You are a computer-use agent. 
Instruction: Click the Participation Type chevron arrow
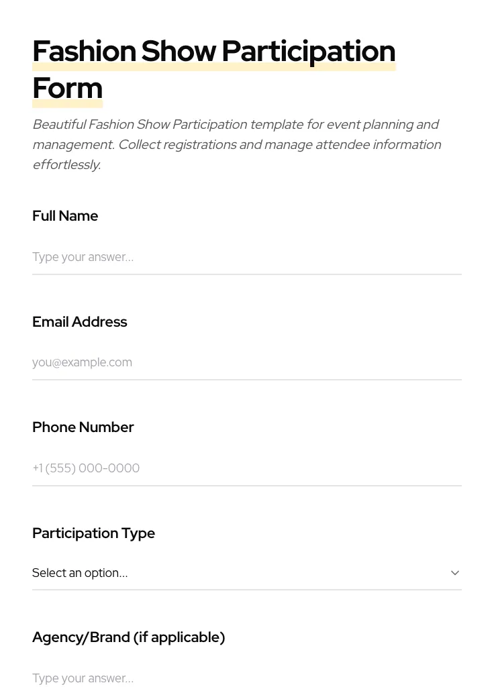[454, 573]
